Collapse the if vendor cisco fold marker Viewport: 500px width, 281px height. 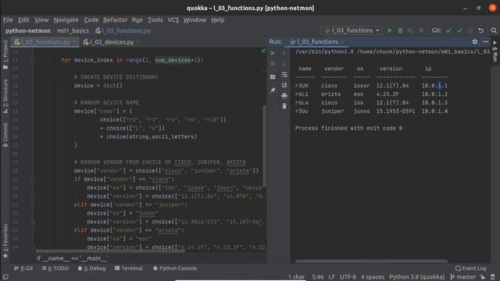coord(33,180)
